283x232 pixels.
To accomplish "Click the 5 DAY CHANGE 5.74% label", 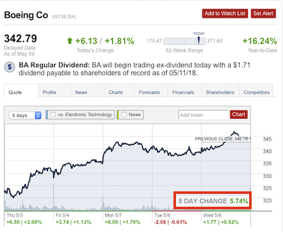I will [213, 201].
